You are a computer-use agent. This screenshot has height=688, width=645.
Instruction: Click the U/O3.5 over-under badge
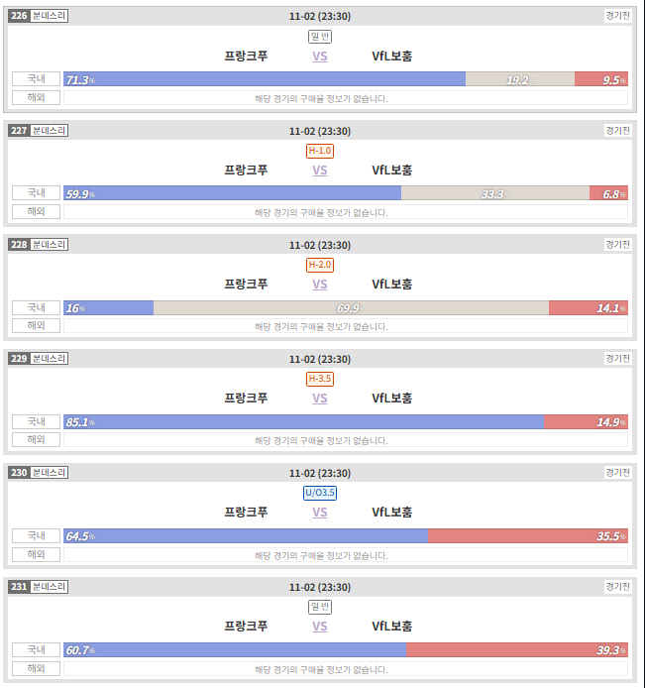click(320, 493)
